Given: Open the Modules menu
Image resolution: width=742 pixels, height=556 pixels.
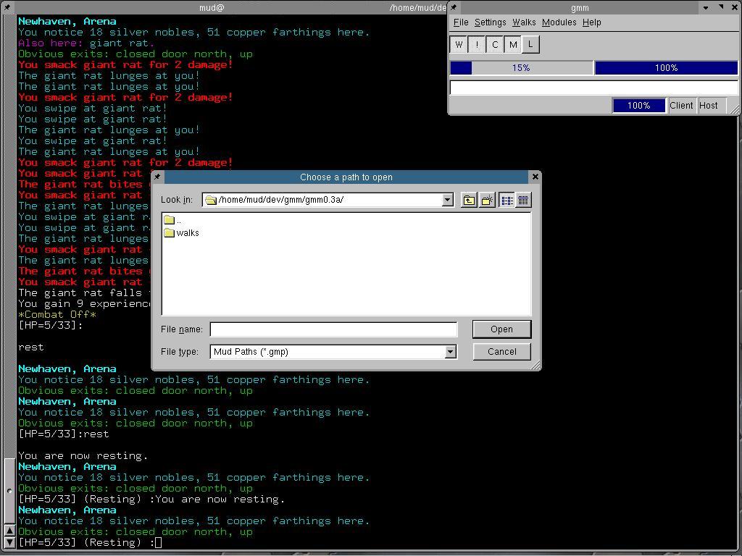Looking at the screenshot, I should click(559, 22).
